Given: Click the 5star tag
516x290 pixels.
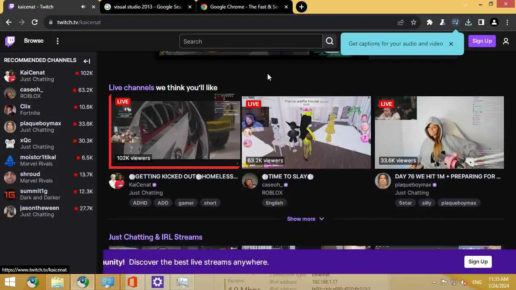Looking at the screenshot, I should 406,203.
